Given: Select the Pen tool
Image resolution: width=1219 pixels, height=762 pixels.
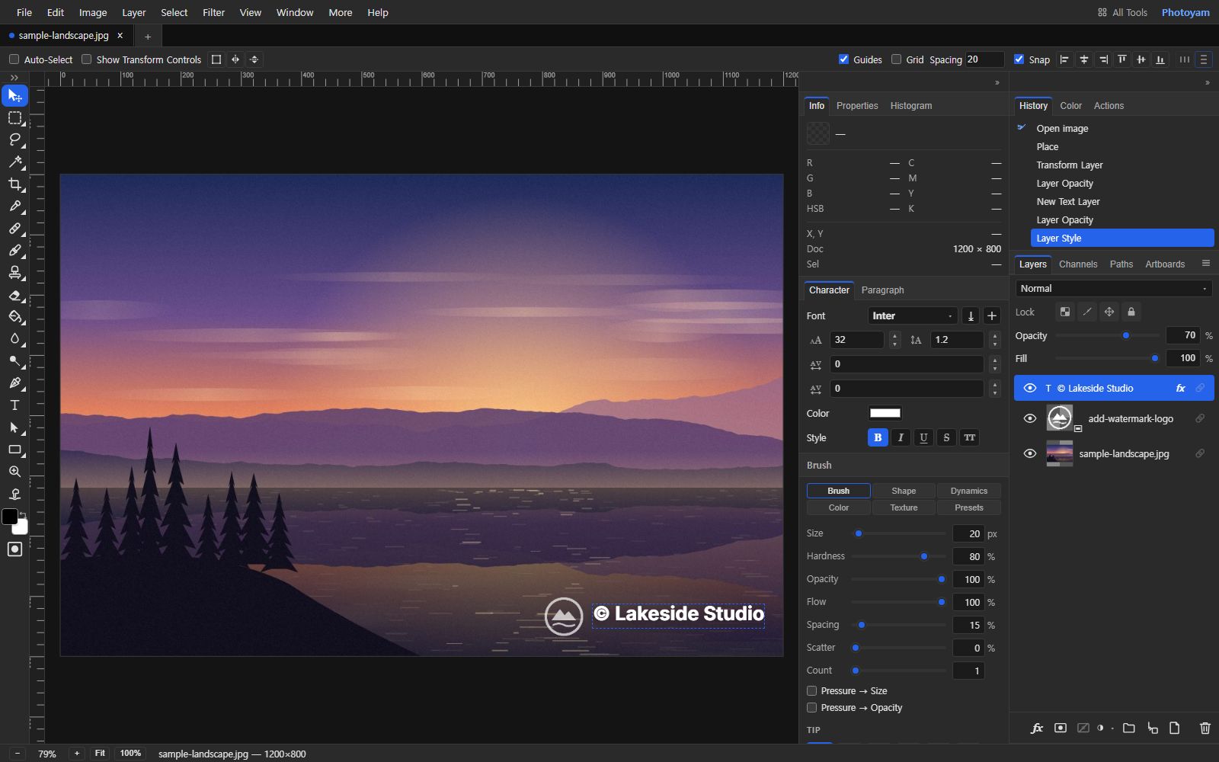Looking at the screenshot, I should click(14, 383).
